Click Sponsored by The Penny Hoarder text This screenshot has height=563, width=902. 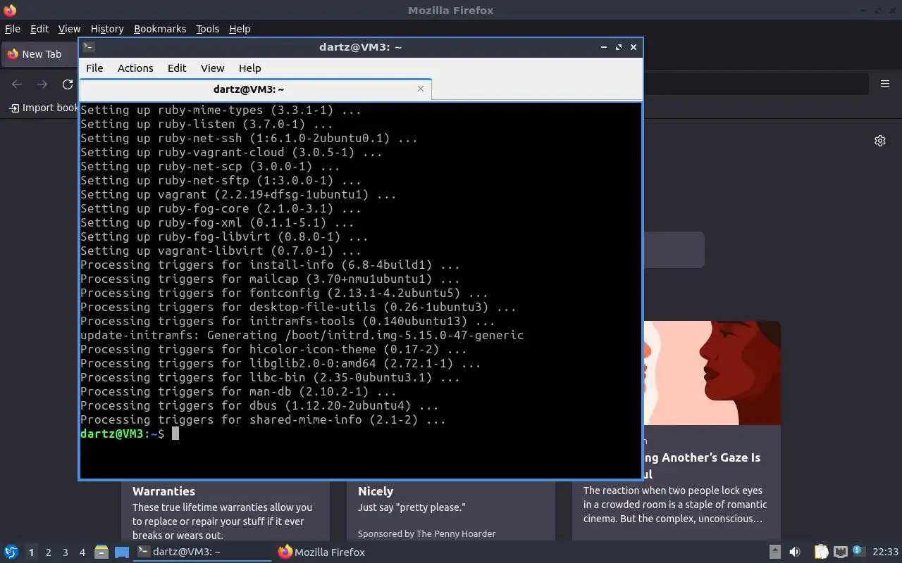(x=426, y=533)
